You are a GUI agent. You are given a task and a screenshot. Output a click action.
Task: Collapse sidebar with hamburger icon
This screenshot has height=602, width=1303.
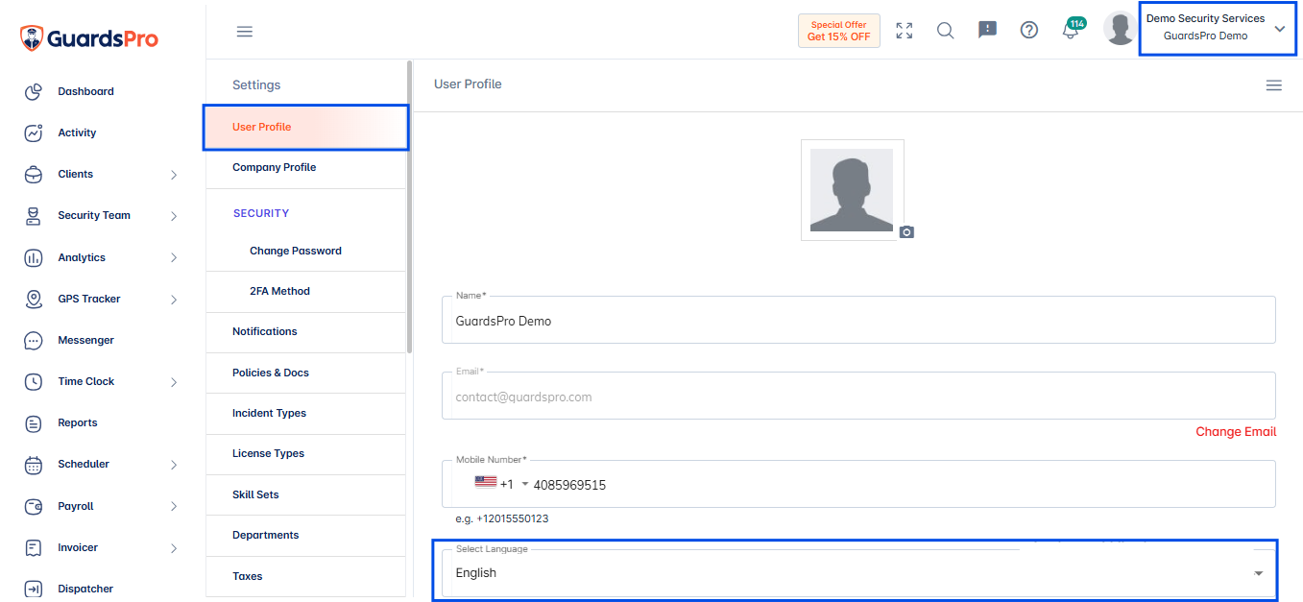tap(245, 32)
